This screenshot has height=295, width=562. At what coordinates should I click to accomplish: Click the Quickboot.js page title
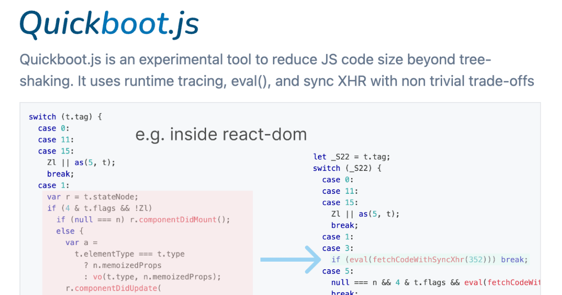coord(108,23)
